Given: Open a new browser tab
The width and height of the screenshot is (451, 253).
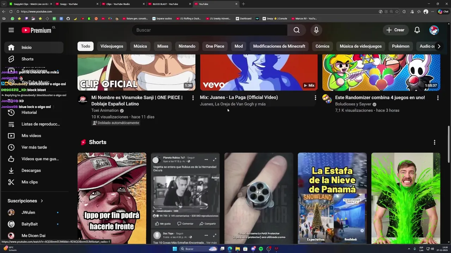Looking at the screenshot, I should tap(243, 4).
